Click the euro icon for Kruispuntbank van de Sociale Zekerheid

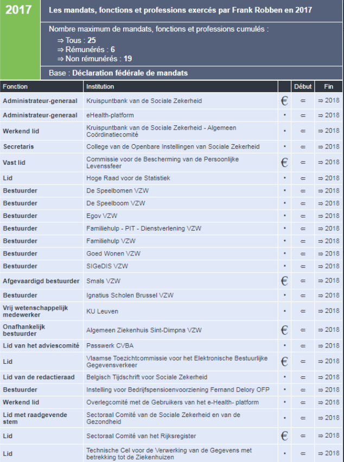[284, 100]
